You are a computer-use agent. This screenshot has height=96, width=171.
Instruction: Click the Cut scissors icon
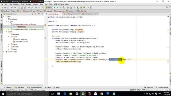(19, 7)
